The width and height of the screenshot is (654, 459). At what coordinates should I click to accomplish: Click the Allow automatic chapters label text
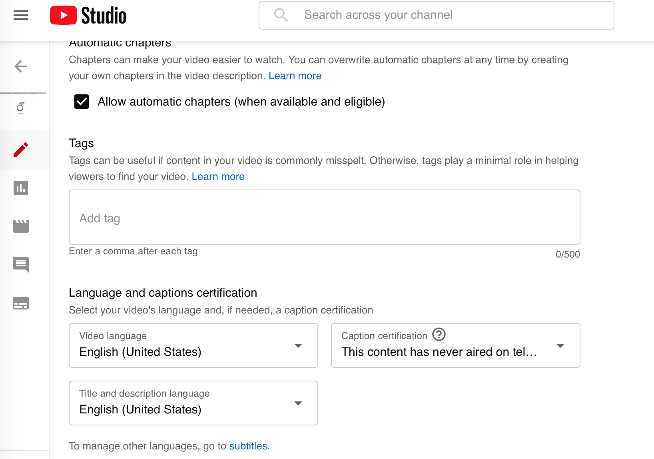[x=241, y=102]
